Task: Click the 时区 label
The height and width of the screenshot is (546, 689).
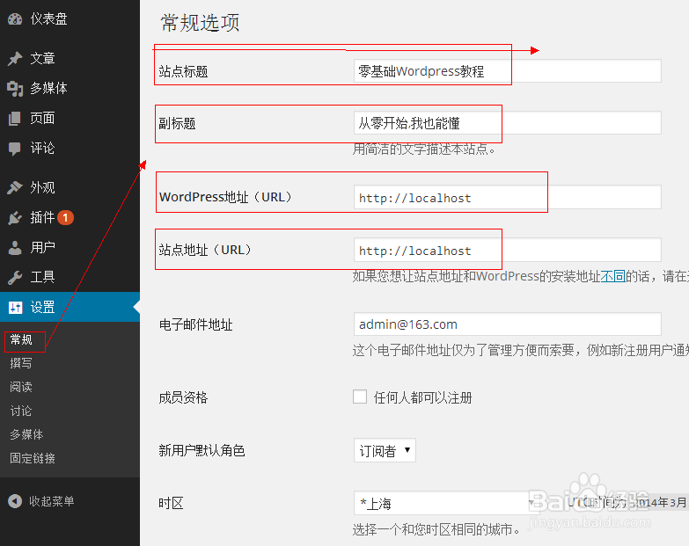Action: coord(171,503)
